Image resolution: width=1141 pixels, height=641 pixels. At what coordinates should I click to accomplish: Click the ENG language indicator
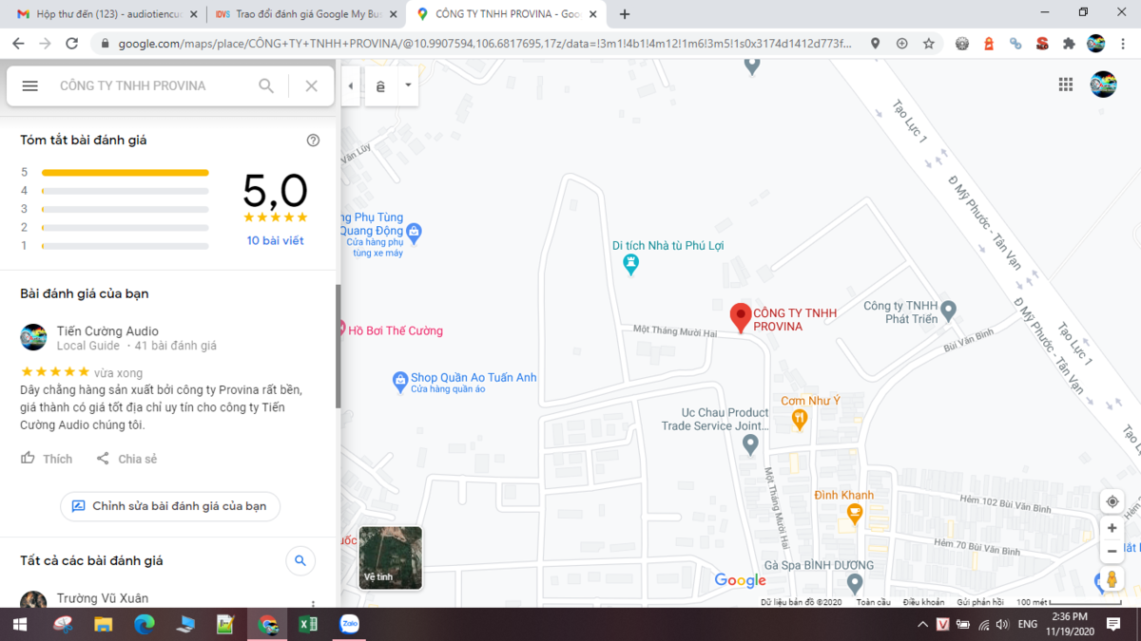[1028, 625]
